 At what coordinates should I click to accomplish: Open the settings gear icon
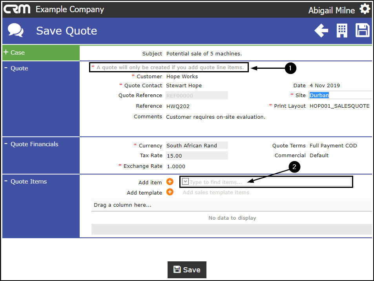coord(365,9)
